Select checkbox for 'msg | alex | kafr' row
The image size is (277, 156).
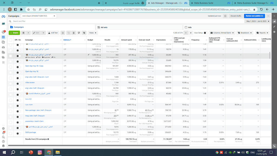(x=11, y=117)
